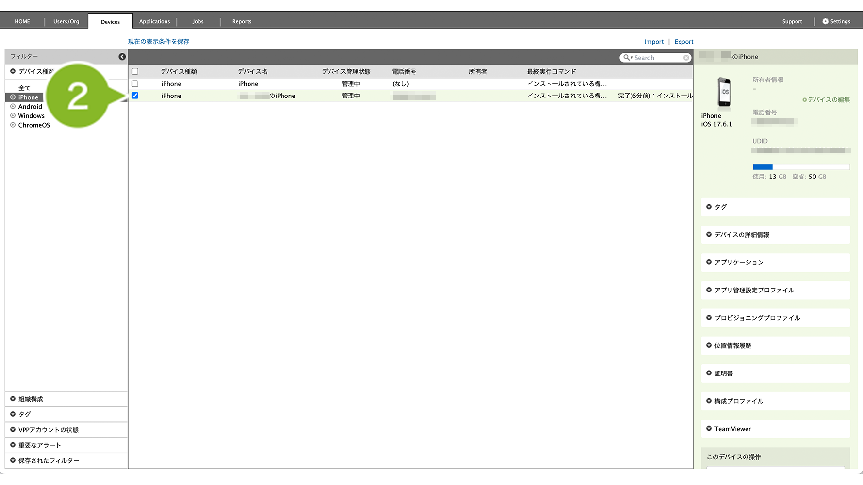Screen dimensions: 863x485
Task: Clear search with the X icon
Action: click(686, 58)
